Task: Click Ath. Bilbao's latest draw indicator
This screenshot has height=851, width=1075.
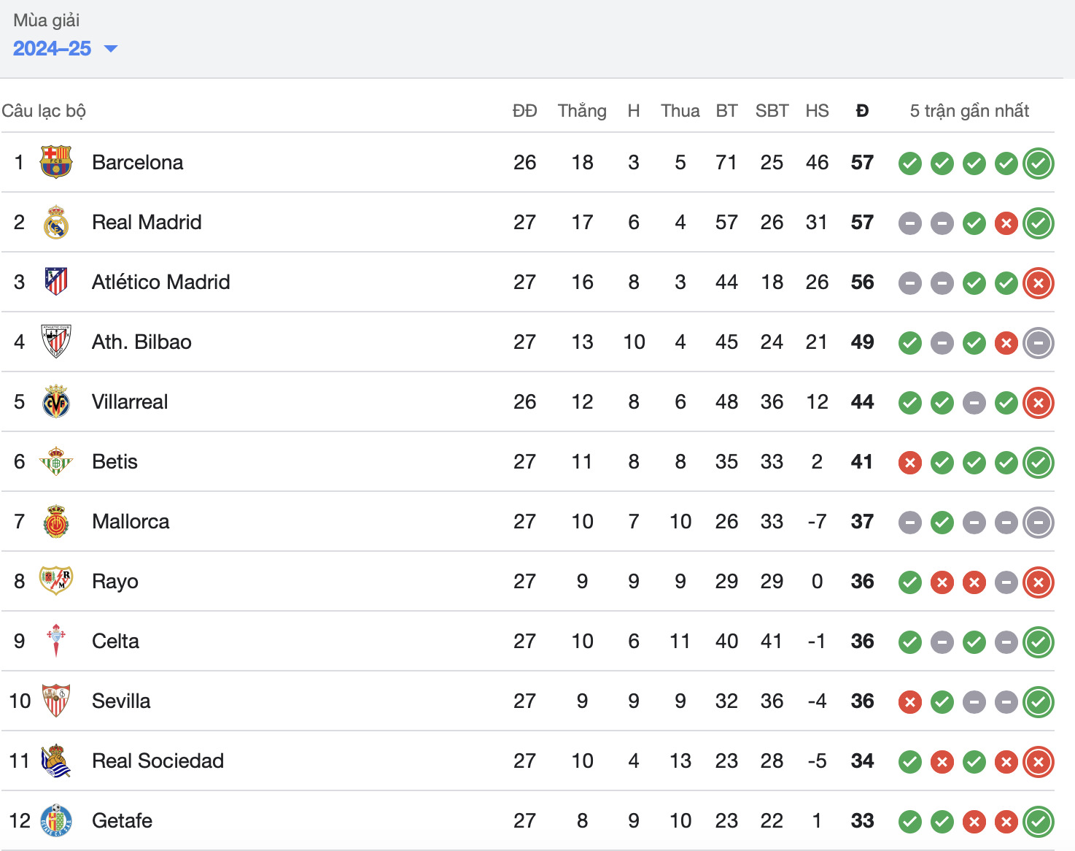Action: point(1038,343)
